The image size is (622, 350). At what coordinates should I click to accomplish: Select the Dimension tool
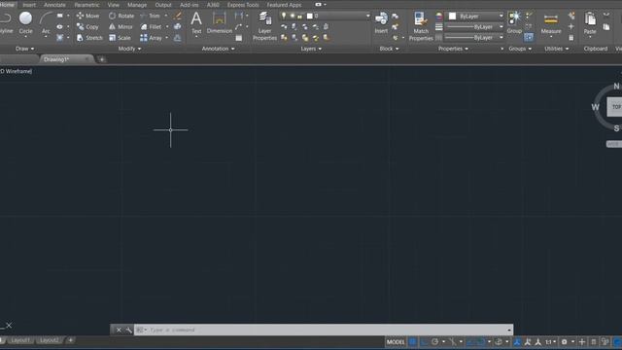click(x=219, y=23)
